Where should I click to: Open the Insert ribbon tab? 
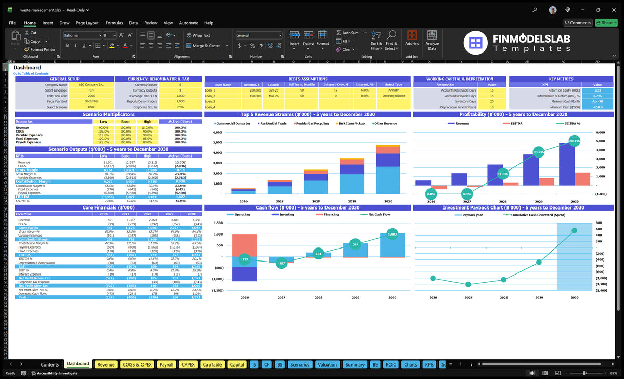pos(47,23)
